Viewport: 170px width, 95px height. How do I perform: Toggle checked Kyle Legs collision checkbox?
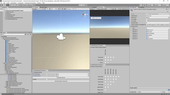[105, 84]
